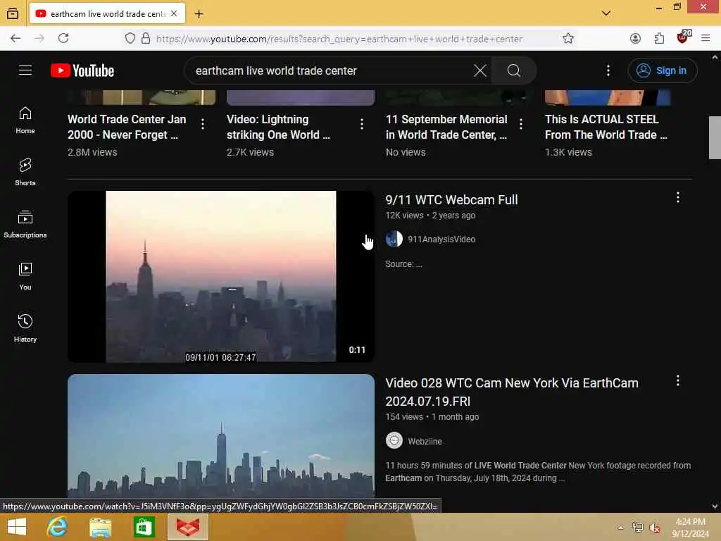Select the earthcam live world trade center tab

[x=107, y=14]
